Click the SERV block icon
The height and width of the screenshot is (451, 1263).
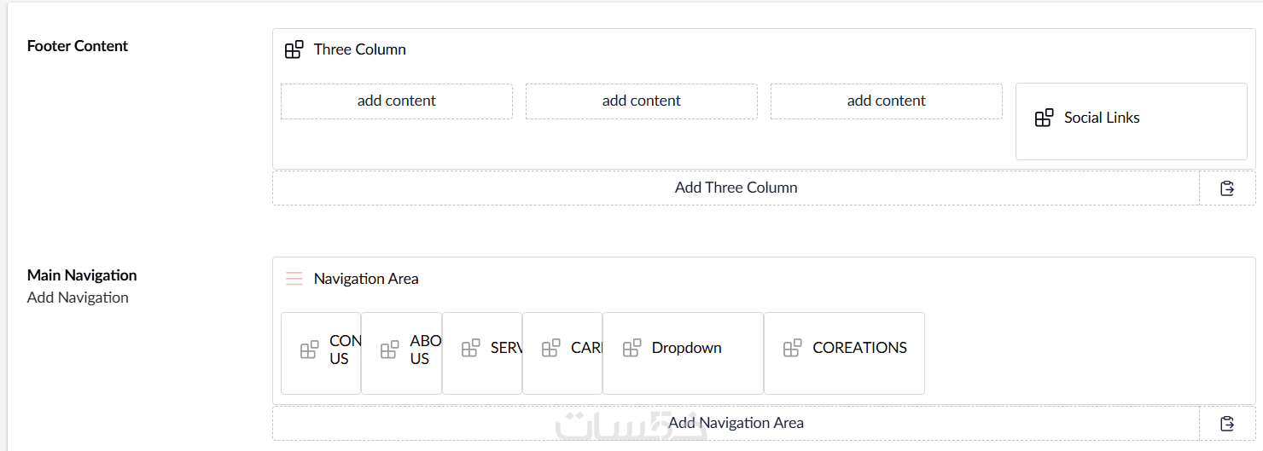[470, 348]
